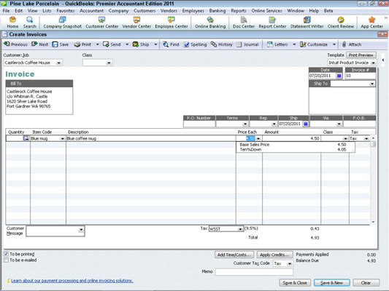Image resolution: width=389 pixels, height=291 pixels.
Task: Uncheck the To be printed checkbox
Action: (6, 254)
